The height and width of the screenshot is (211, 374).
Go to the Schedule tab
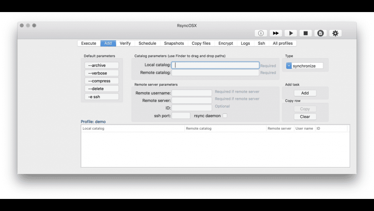147,43
